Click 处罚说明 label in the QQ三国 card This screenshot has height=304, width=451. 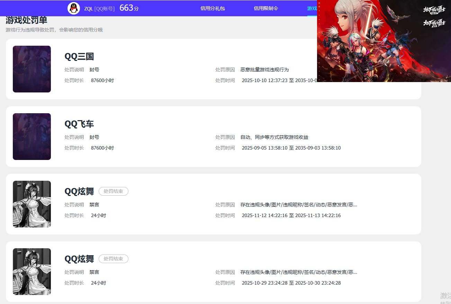coord(74,70)
